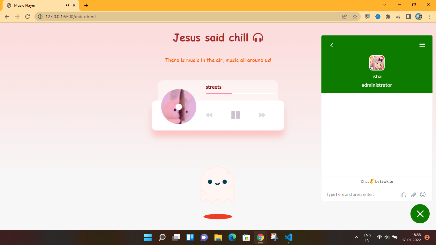Screen dimensions: 436x245
Task: Open Task View on the taskbar
Action: coord(176,237)
